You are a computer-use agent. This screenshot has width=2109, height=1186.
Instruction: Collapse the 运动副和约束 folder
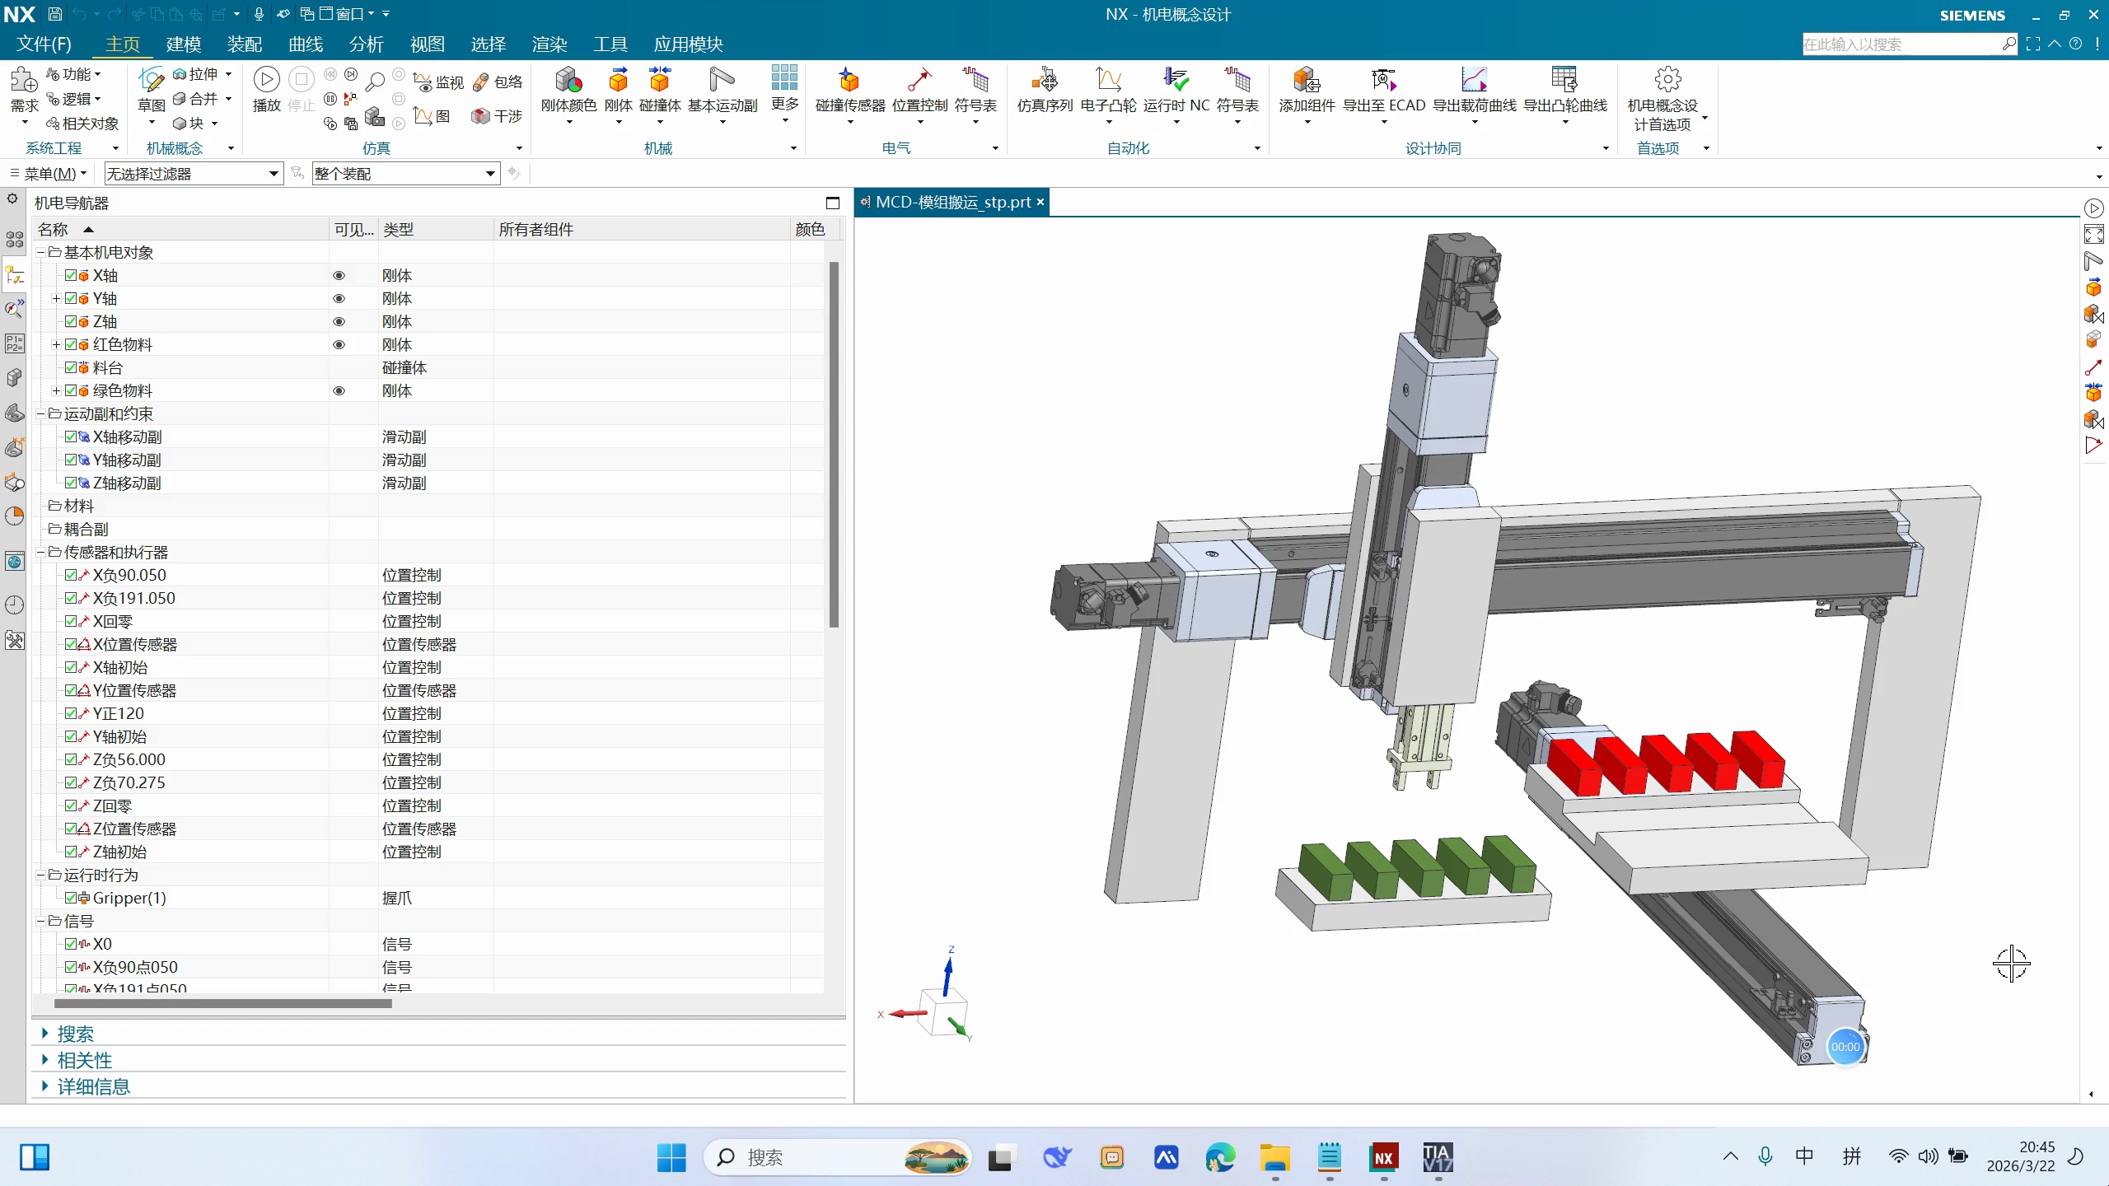click(x=40, y=413)
